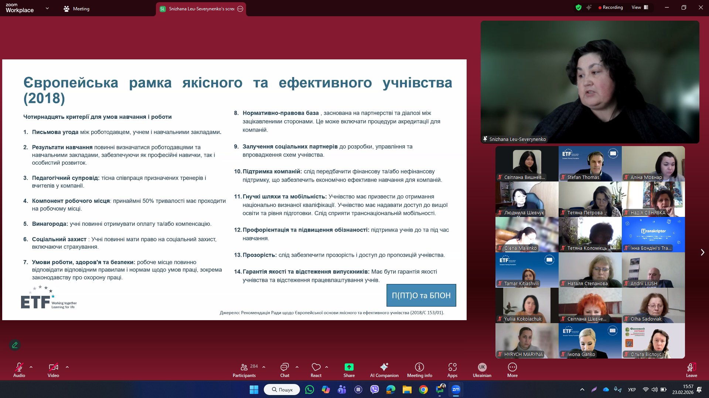Toggle Ukrainian language interpretation
This screenshot has width=709, height=398.
pos(482,370)
